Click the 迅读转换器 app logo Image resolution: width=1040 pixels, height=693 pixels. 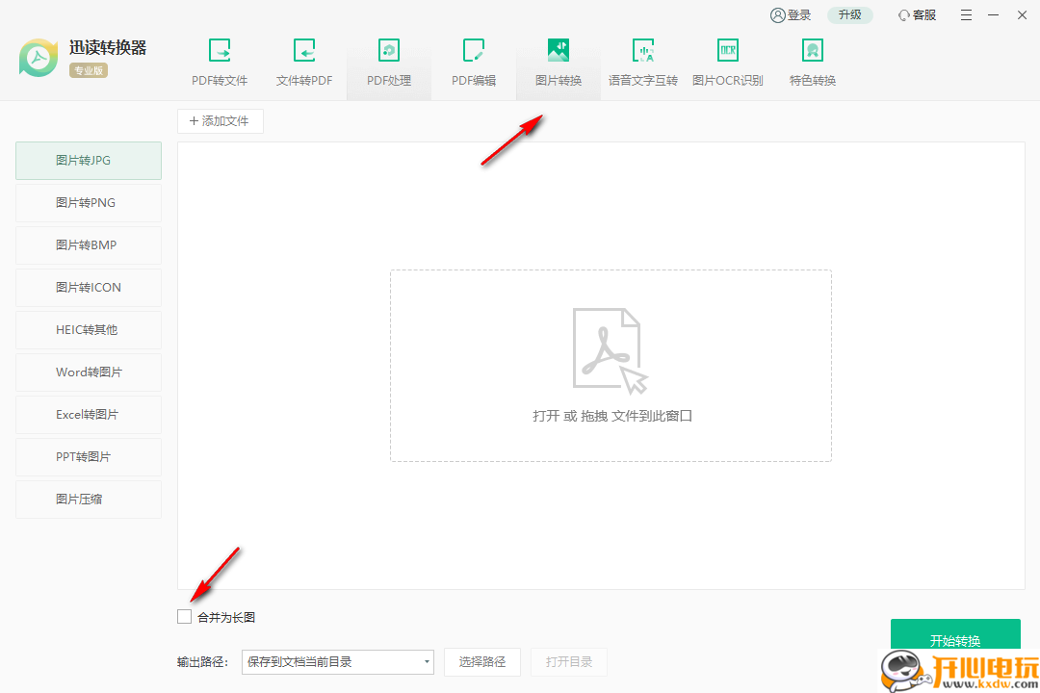[38, 58]
